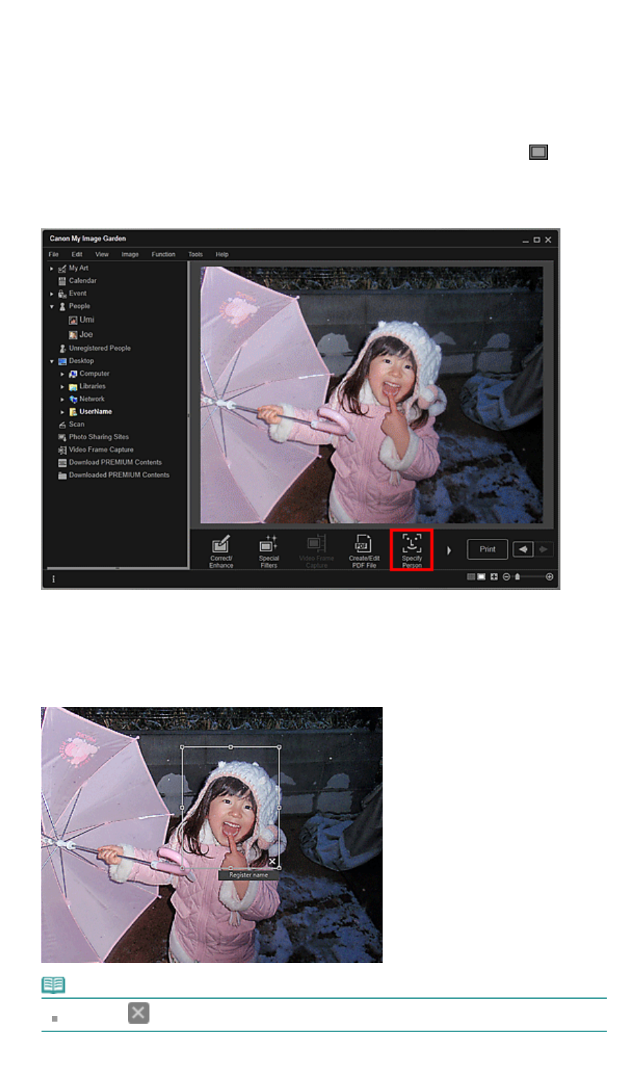Click the Register name label
Viewport: 622px width, 1086px height.
(x=248, y=875)
